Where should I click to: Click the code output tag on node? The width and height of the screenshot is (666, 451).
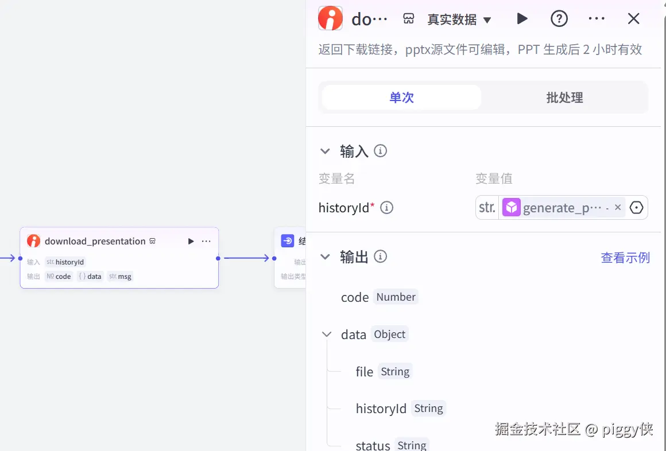[59, 277]
